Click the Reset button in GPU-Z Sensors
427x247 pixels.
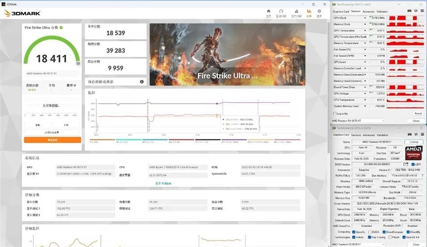pos(418,113)
